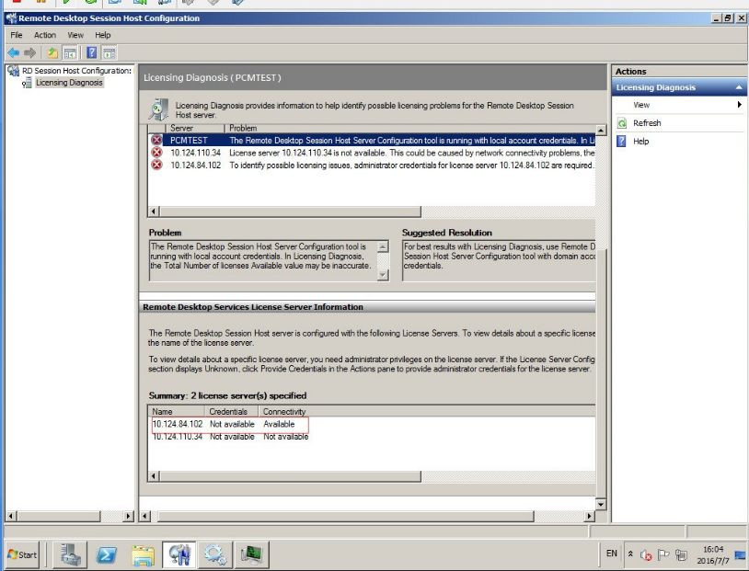The height and width of the screenshot is (571, 749).
Task: Click the green Refresh icon in Actions
Action: (x=621, y=123)
